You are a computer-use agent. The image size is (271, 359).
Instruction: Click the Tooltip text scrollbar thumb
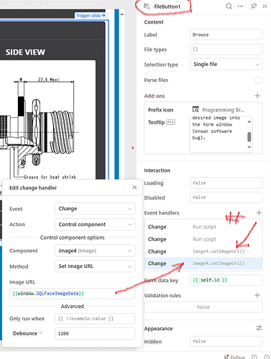[x=249, y=137]
